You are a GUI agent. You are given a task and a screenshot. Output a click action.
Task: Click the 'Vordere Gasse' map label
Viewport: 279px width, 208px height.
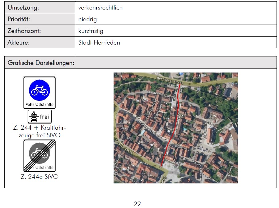[124, 146]
